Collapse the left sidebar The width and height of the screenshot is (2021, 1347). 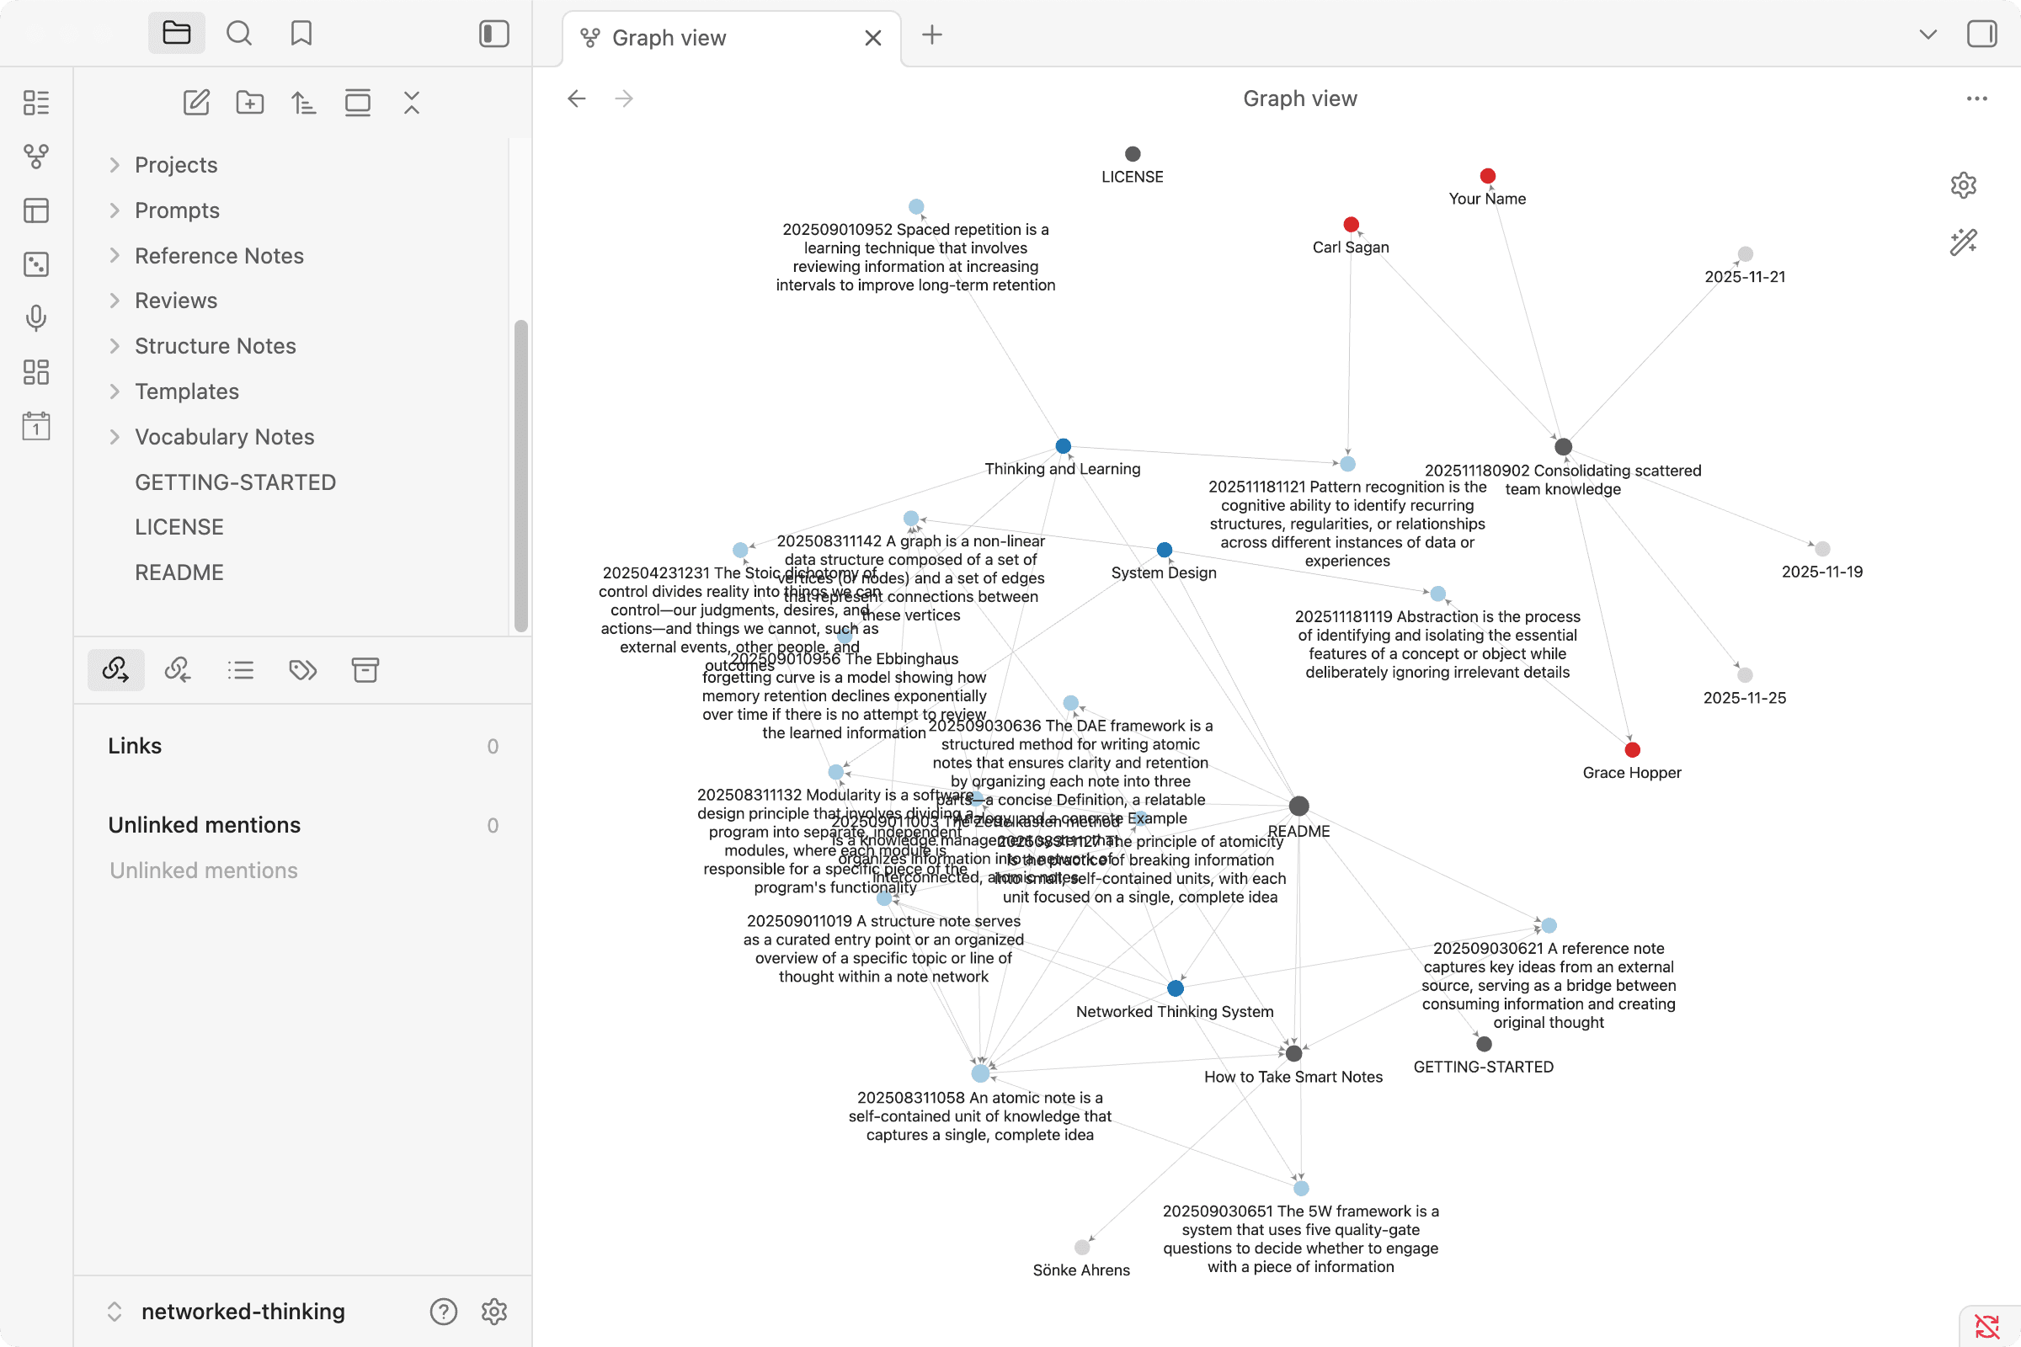[x=494, y=34]
